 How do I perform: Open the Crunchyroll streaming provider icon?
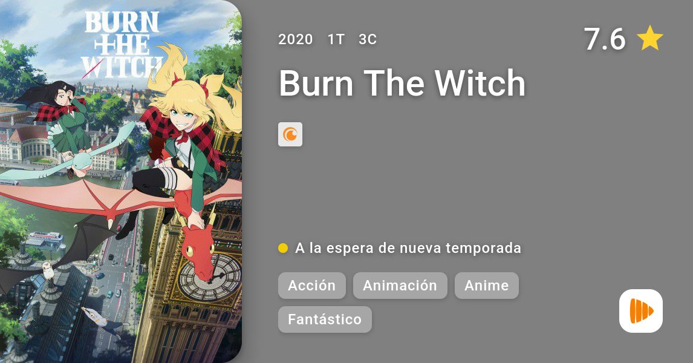(x=290, y=134)
